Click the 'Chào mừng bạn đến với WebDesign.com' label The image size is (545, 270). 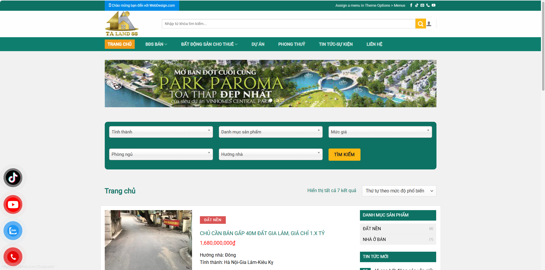tap(142, 6)
